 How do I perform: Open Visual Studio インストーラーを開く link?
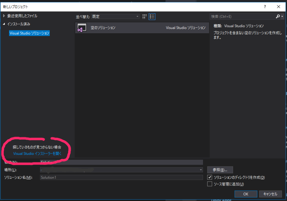(37, 154)
